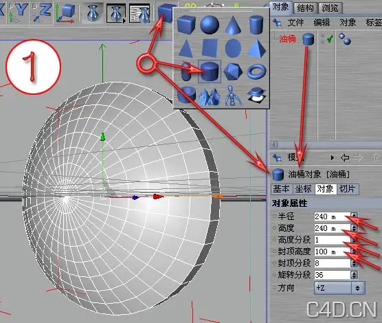This screenshot has height=323, width=382.
Task: Toggle the Y axis lock
Action: (18, 12)
